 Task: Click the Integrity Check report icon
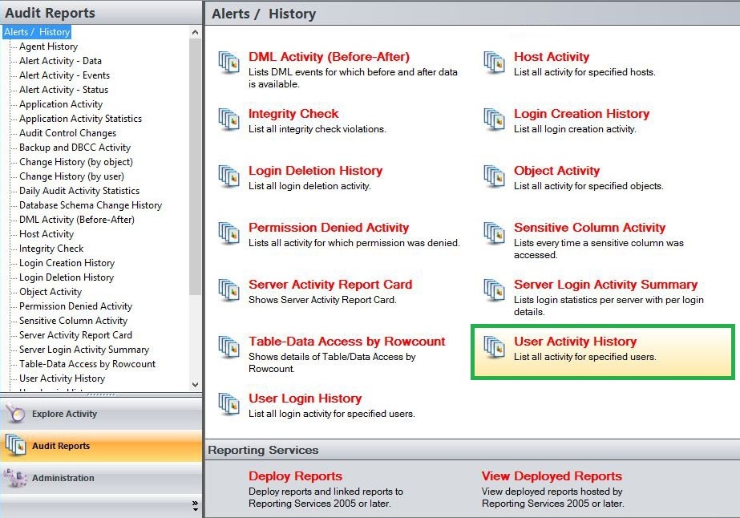(x=228, y=119)
